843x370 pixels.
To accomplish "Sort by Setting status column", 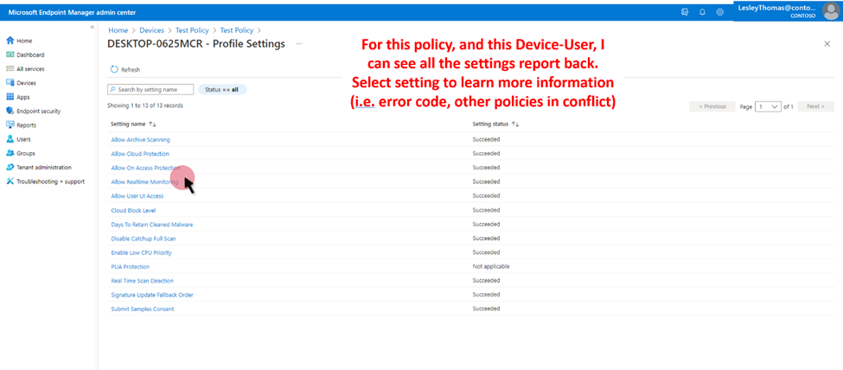I will 495,124.
